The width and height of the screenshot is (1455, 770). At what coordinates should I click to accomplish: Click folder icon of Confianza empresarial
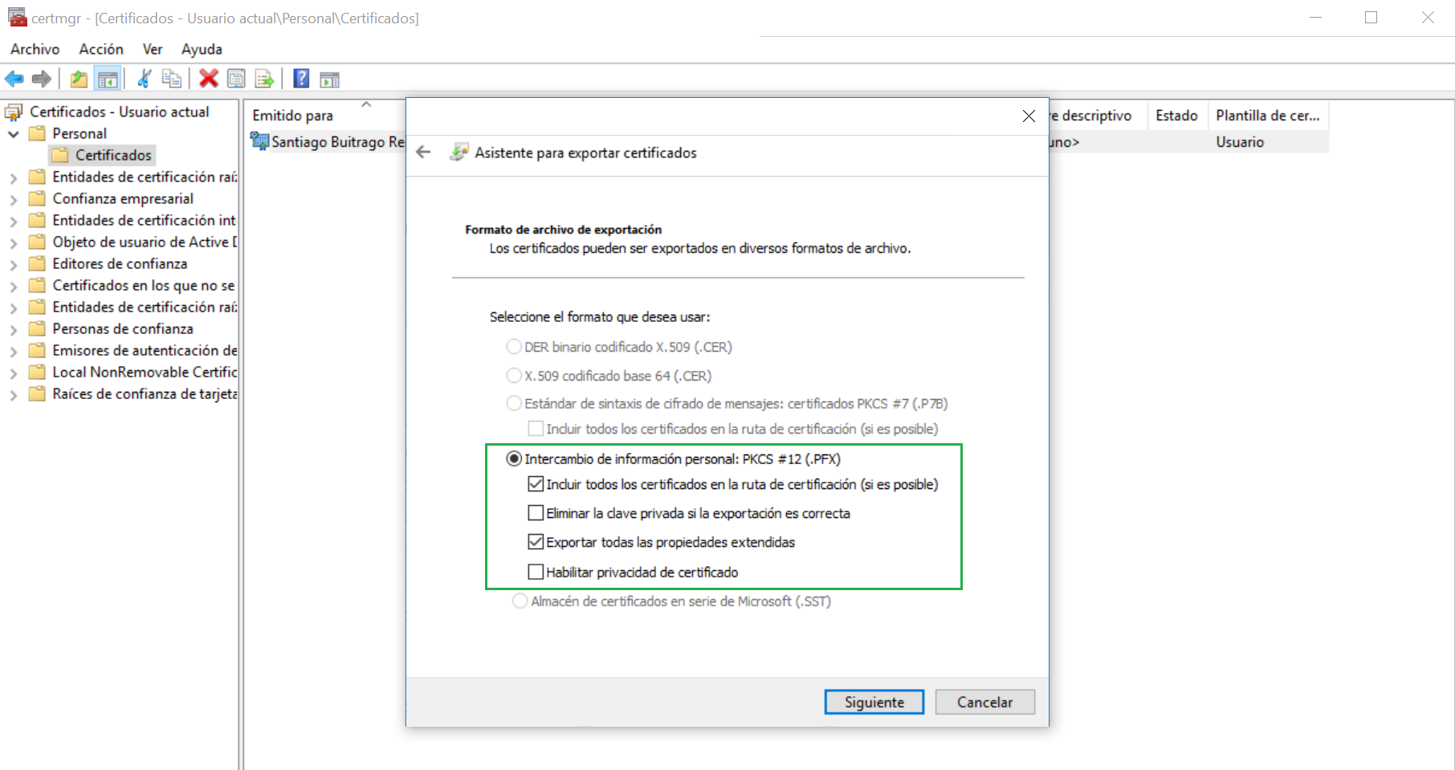point(37,198)
